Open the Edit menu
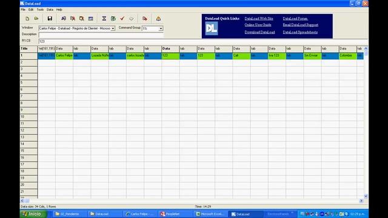 (31, 10)
